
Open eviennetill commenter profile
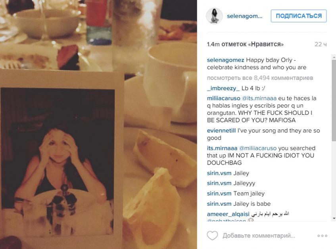coord(221,131)
